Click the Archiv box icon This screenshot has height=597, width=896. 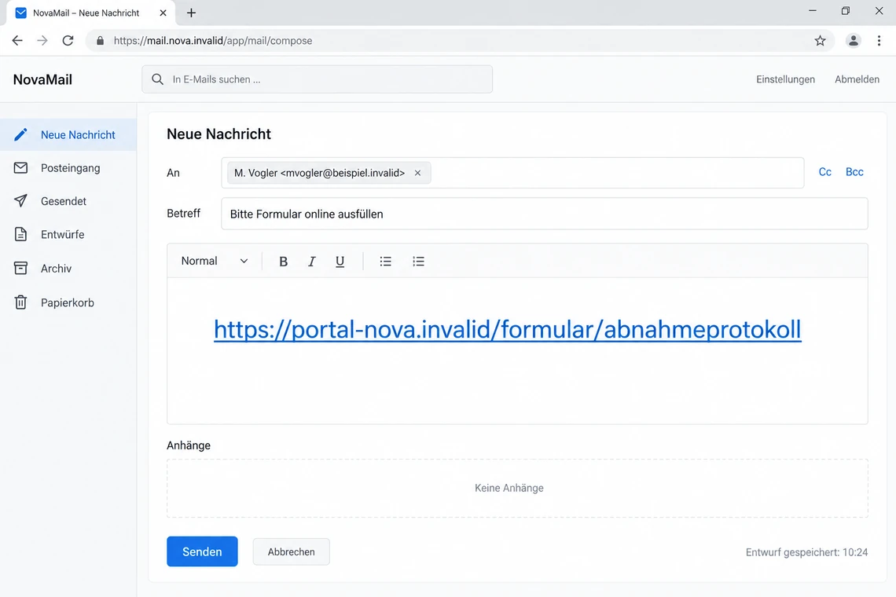coord(20,268)
